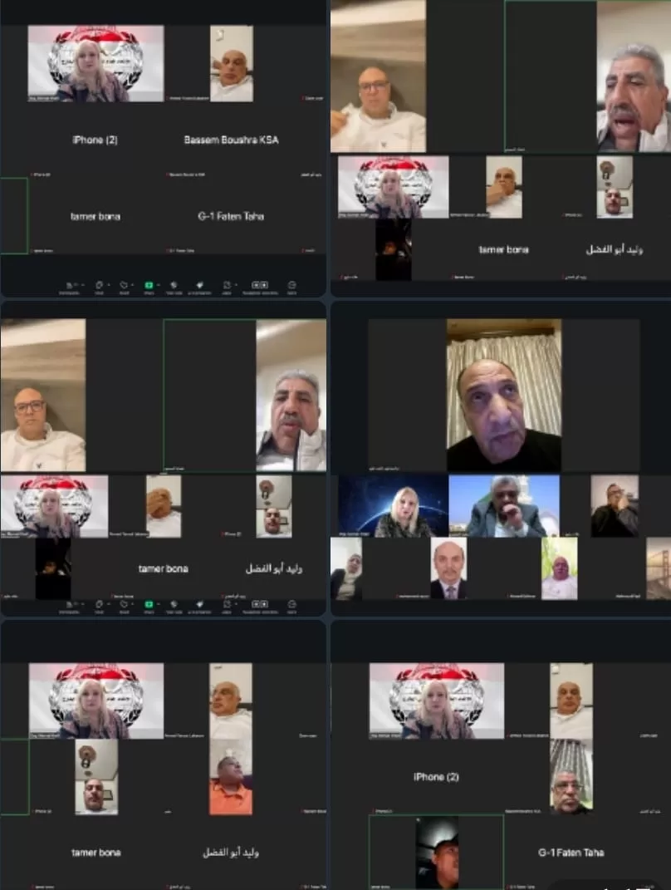Select the Bassem Boushra KSA participant tile
671x890 pixels.
(231, 140)
